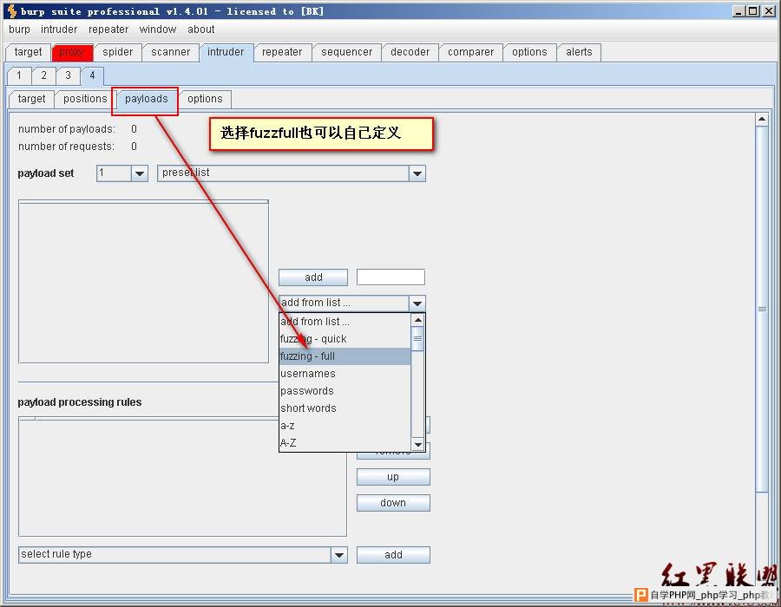Switch to the red proxy tab
Viewport: 781px width, 607px height.
tap(72, 52)
